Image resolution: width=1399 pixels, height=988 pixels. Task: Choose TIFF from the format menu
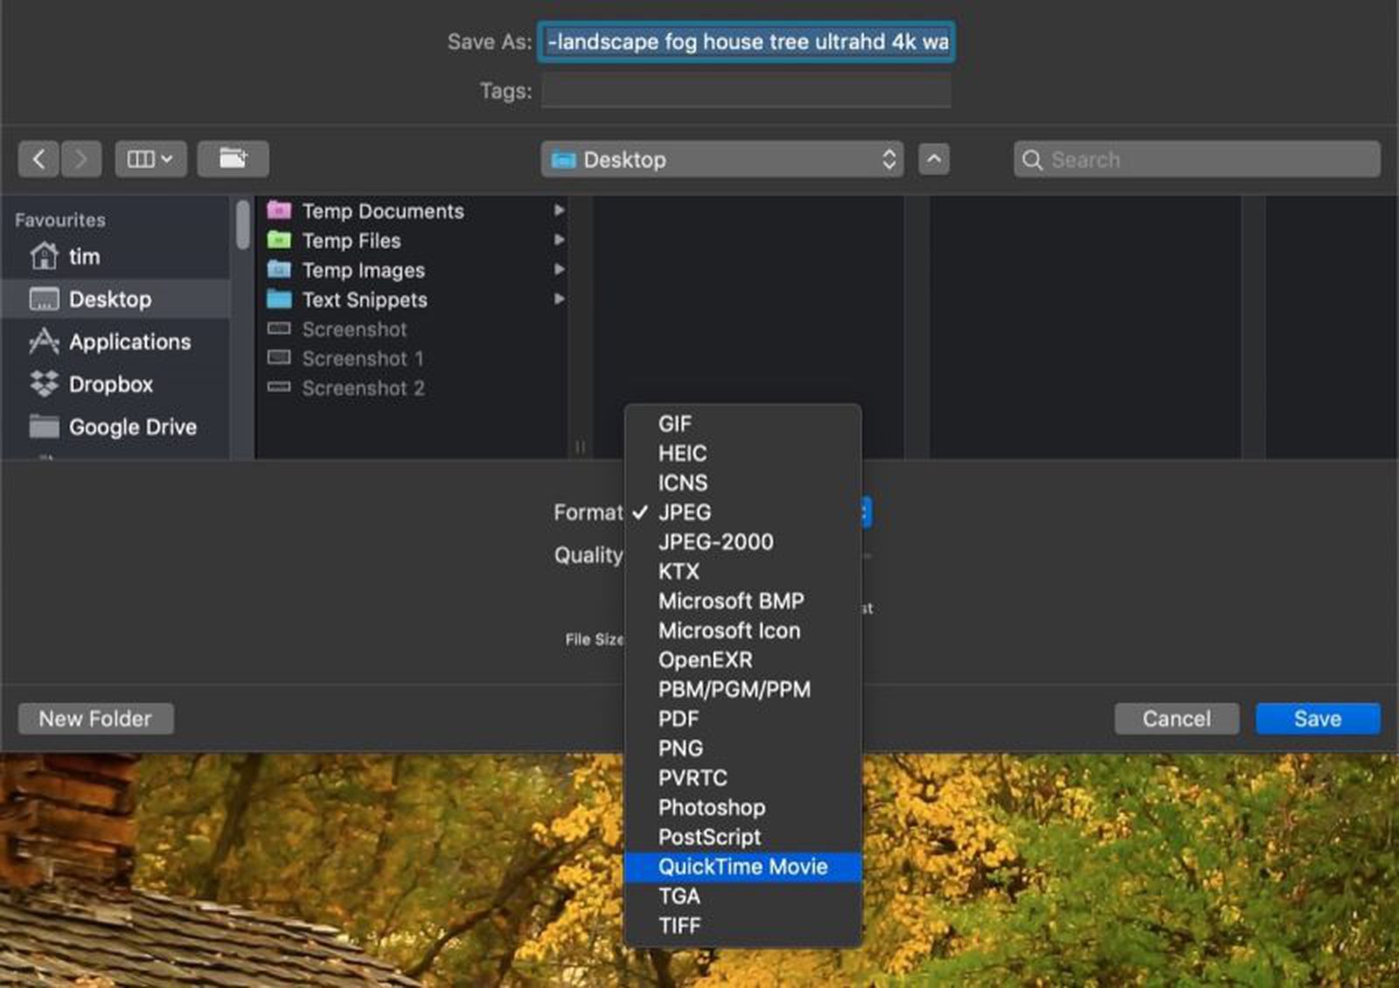pos(679,925)
